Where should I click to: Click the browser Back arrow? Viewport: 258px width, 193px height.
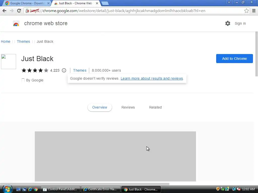tap(5, 11)
